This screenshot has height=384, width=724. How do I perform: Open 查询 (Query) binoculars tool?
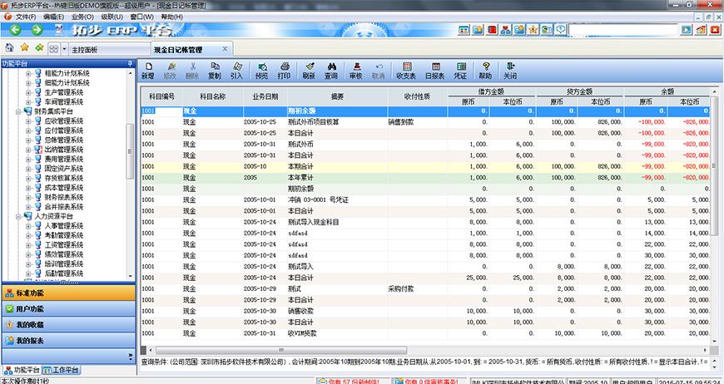tap(331, 70)
